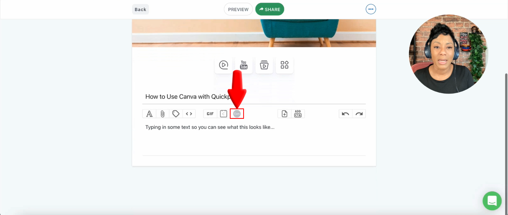
Task: Add a YouTube video
Action: click(244, 65)
